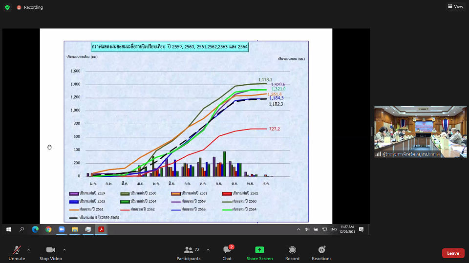
Task: Click the Windows Start button
Action: (x=9, y=229)
